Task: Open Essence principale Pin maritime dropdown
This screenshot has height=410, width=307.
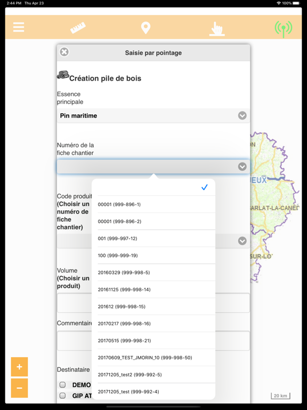Action: [153, 115]
